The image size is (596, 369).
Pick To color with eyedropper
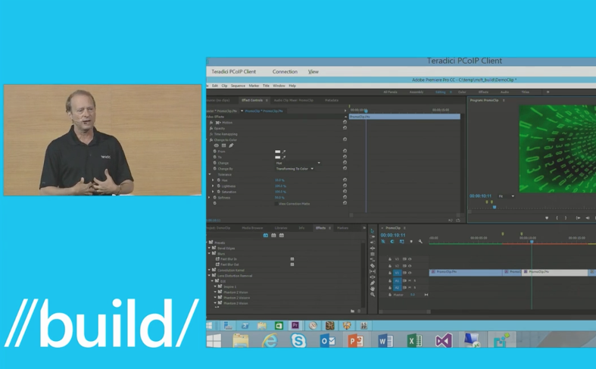283,157
